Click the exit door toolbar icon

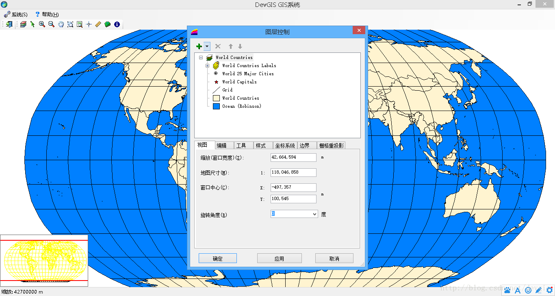pyautogui.click(x=9, y=24)
